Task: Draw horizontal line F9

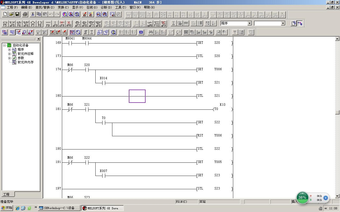Action: (x=48, y=24)
